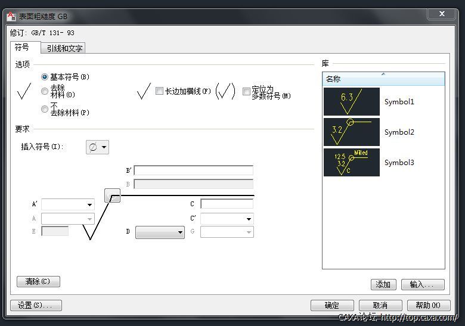Select the Symbol3 Milled thumbnail
The width and height of the screenshot is (465, 326).
351,162
